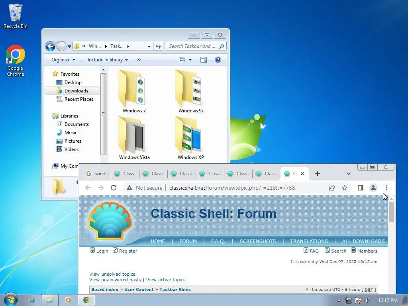Viewport: 408px width, 306px height.
Task: Open the Action Center flag tray icon
Action: [358, 300]
